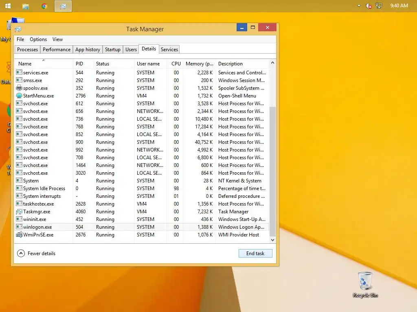Click the services.exe process icon
Screen dimensions: 417x312
click(19, 72)
